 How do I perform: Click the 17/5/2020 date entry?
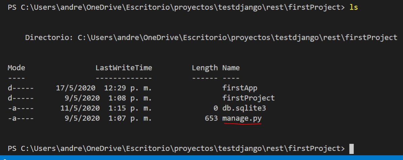tap(76, 88)
